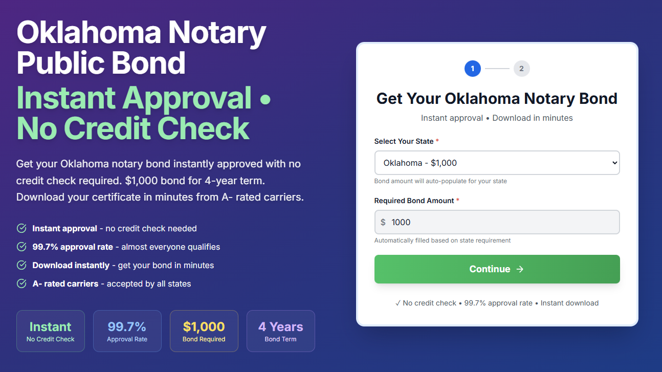Click the checkmark icon beside Instant approval

click(21, 228)
